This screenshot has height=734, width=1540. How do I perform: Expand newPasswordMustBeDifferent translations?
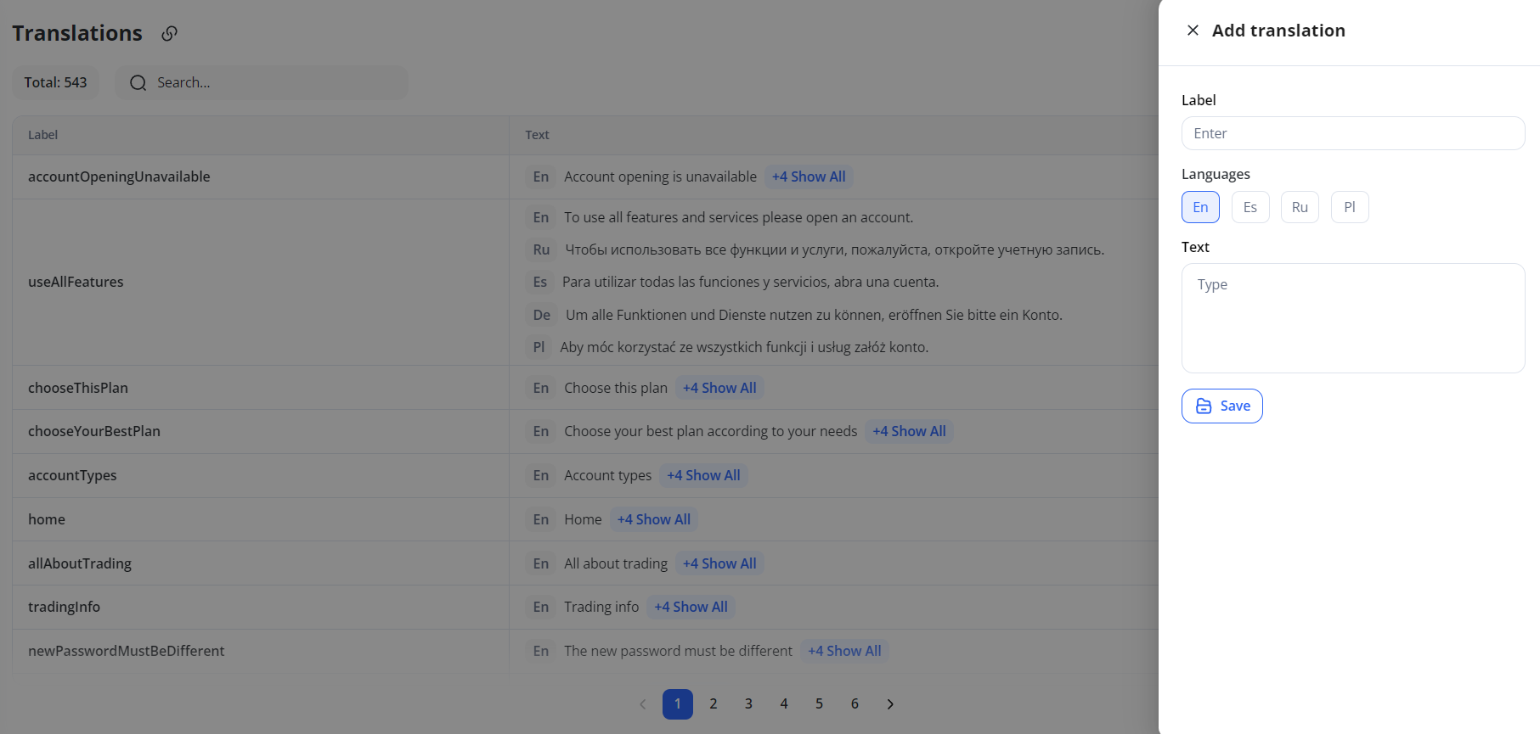click(x=844, y=651)
